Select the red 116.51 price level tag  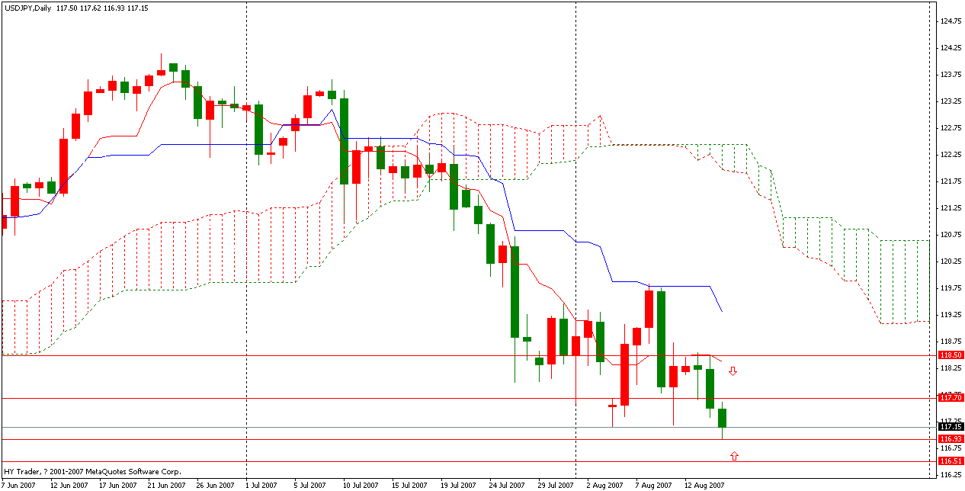coord(951,461)
